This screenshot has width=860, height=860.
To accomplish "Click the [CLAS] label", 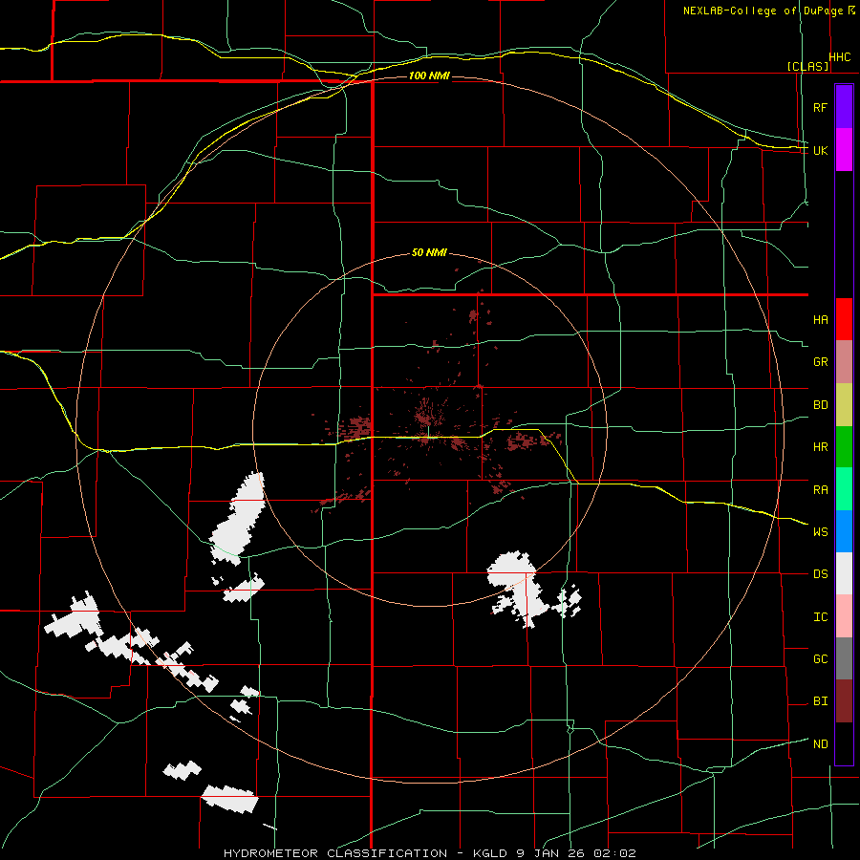I will (x=807, y=66).
